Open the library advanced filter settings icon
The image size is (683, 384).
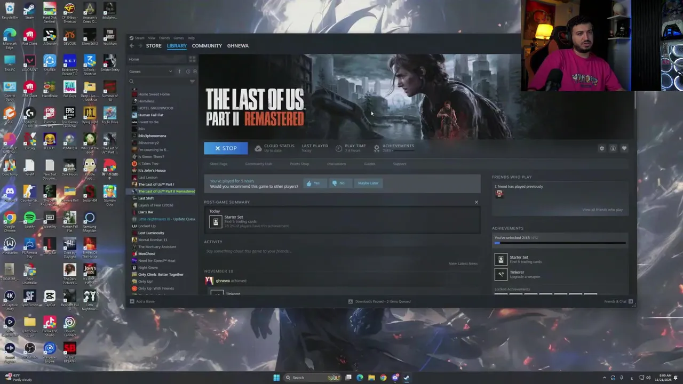click(192, 82)
